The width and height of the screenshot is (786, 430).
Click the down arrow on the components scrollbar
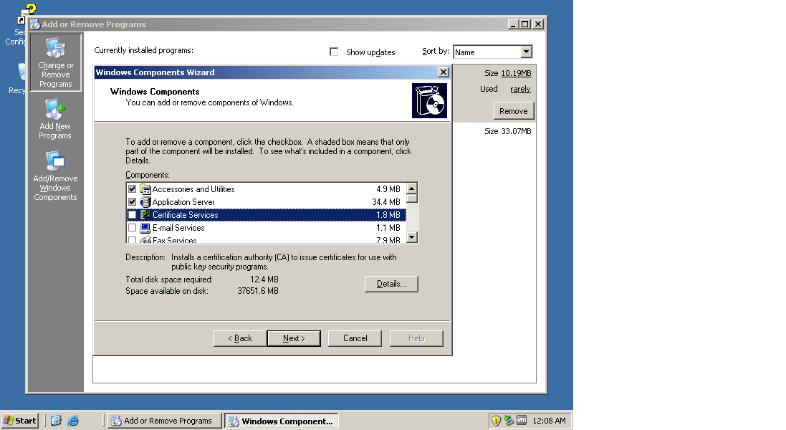click(x=412, y=237)
